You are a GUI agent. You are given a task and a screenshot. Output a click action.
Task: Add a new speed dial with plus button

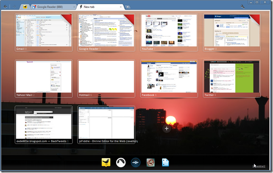(x=167, y=128)
